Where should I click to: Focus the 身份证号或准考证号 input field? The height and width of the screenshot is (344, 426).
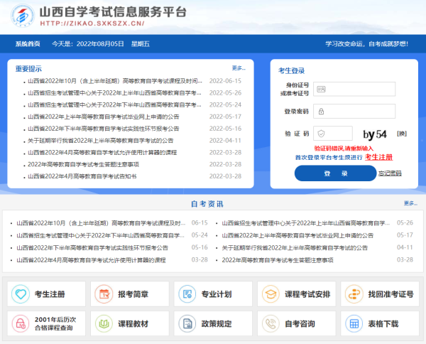(x=354, y=89)
